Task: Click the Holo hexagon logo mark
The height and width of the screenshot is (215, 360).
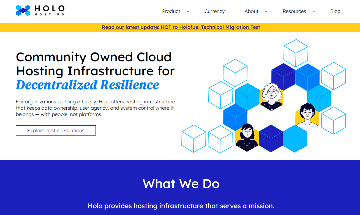Action: pos(23,10)
